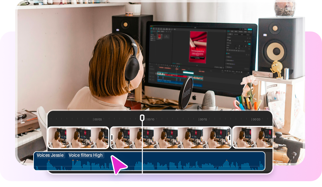The height and width of the screenshot is (187, 322).
Task: Expand a collapsed section in the properties panel
Action: tap(228, 57)
